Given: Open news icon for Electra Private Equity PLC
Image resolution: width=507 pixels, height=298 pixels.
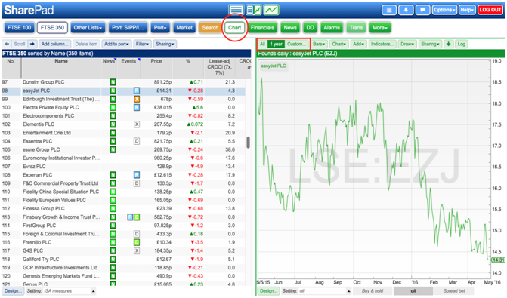Looking at the screenshot, I should point(113,108).
